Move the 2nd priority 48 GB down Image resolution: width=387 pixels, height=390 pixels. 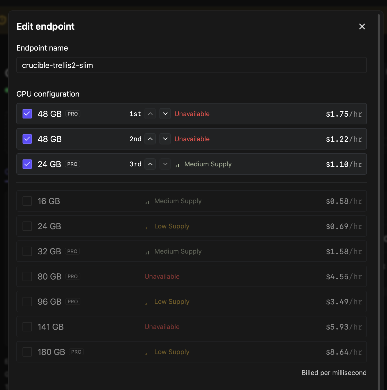165,139
